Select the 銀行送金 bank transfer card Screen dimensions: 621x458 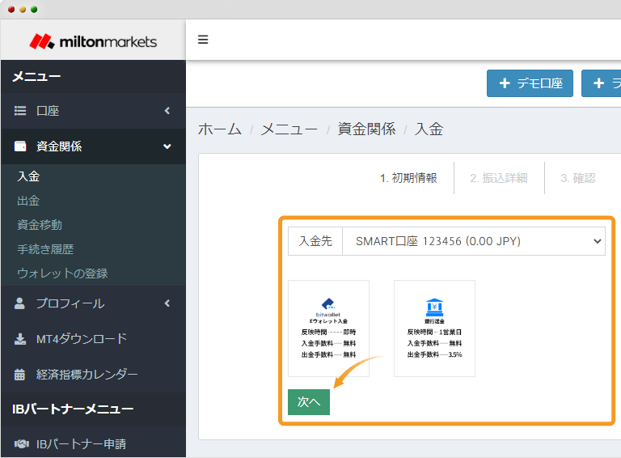434,329
